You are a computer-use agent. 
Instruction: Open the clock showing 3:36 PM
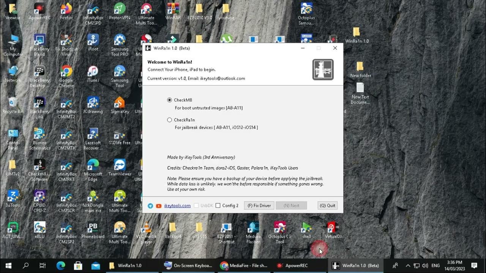[454, 265]
